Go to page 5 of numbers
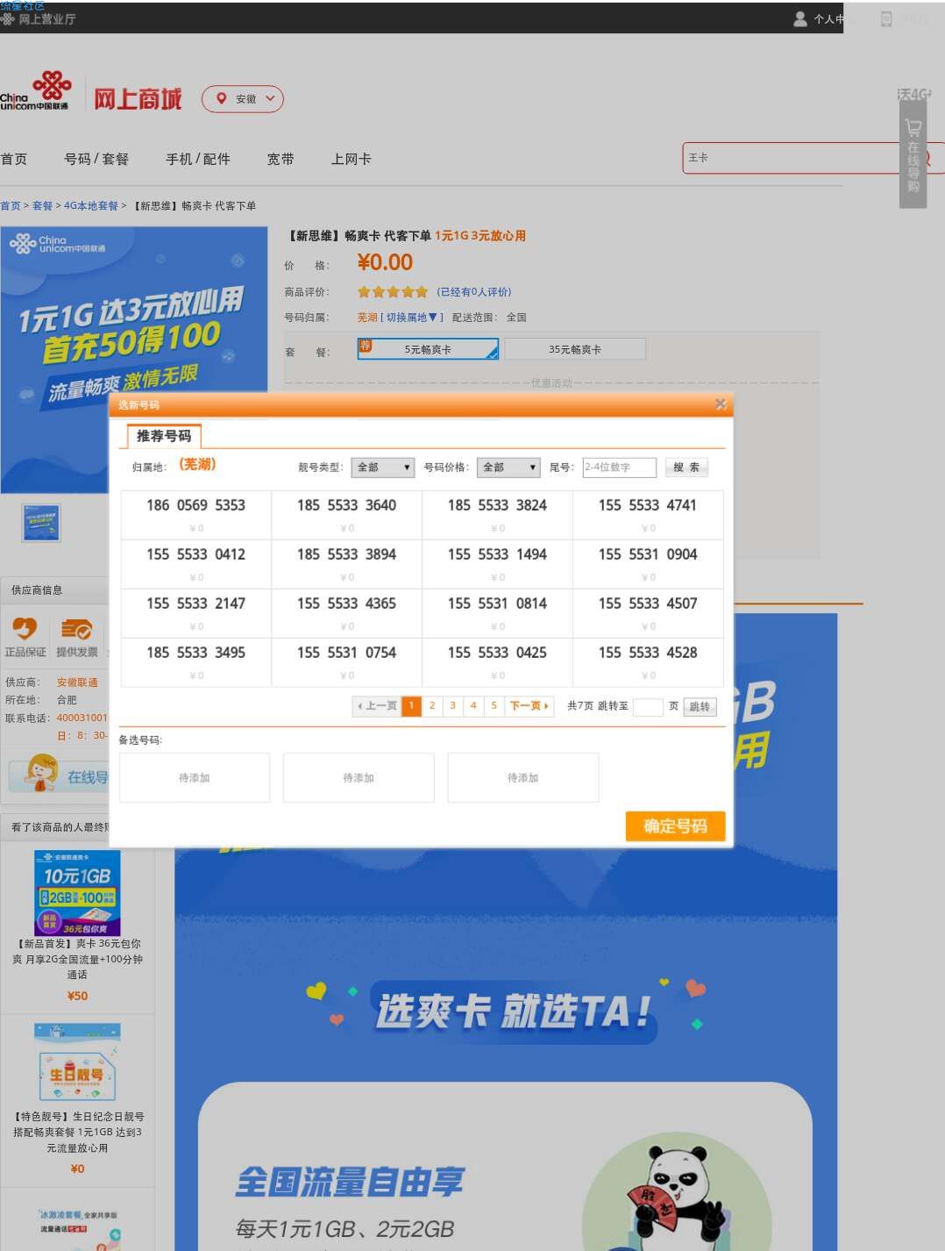 [x=494, y=705]
